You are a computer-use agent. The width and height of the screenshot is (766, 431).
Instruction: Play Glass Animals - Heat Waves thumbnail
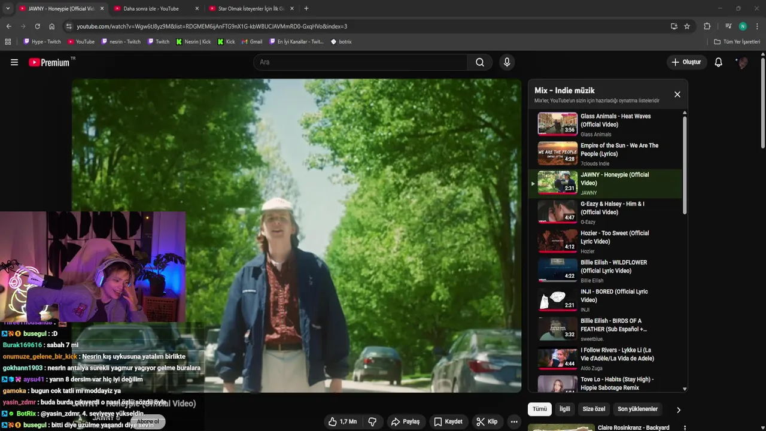coord(558,124)
